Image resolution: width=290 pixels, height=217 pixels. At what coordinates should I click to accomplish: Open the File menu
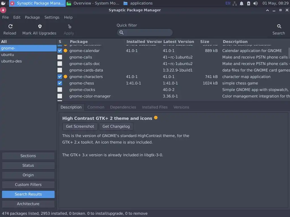5,17
